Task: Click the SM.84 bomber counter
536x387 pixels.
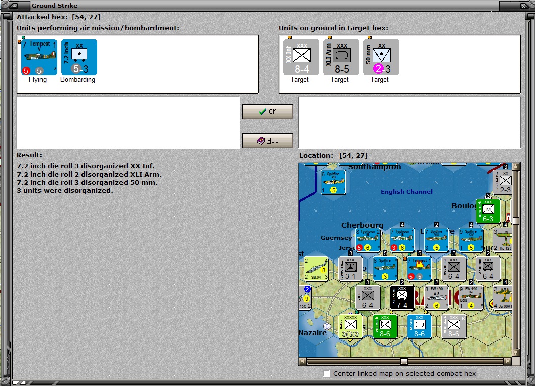Action: [x=316, y=269]
